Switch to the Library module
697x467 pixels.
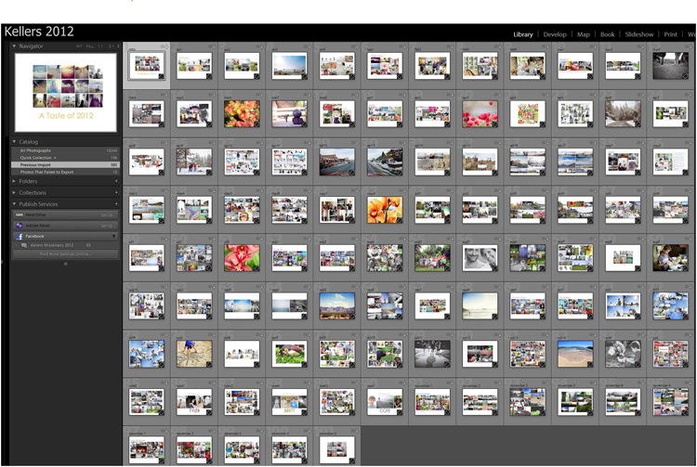tap(523, 34)
